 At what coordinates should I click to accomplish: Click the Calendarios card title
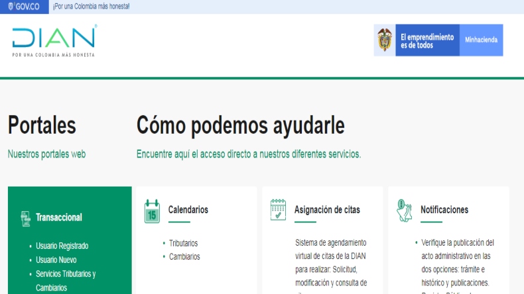(188, 209)
